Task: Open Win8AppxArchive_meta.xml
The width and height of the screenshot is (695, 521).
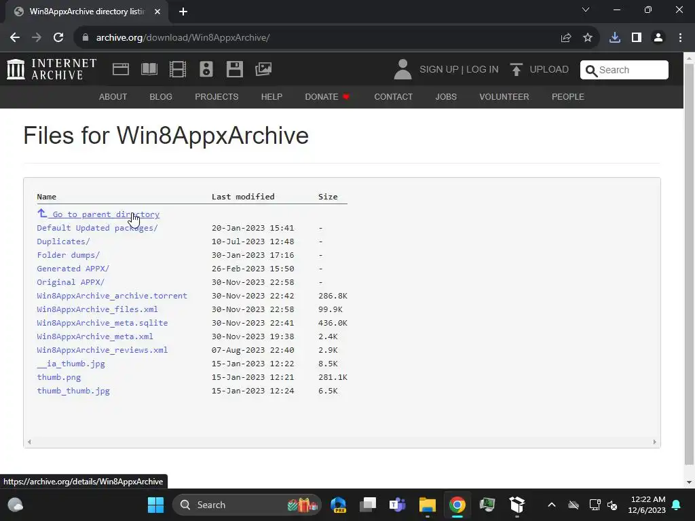Action: click(95, 336)
